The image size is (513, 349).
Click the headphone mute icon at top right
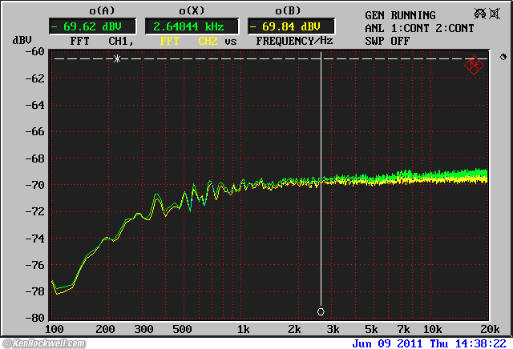coord(480,14)
